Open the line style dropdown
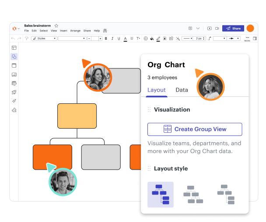This screenshot has width=266, height=222. [187, 38]
